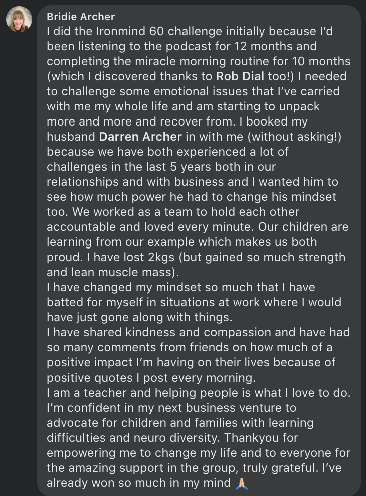Viewport: 366px width, 496px height.
Task: Click the phrase "I am a teacher"
Action: click(83, 393)
